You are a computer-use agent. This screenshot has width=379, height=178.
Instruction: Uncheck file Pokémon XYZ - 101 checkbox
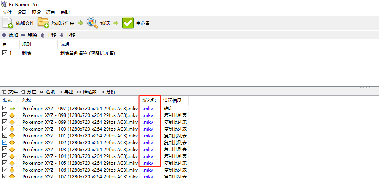point(5,135)
